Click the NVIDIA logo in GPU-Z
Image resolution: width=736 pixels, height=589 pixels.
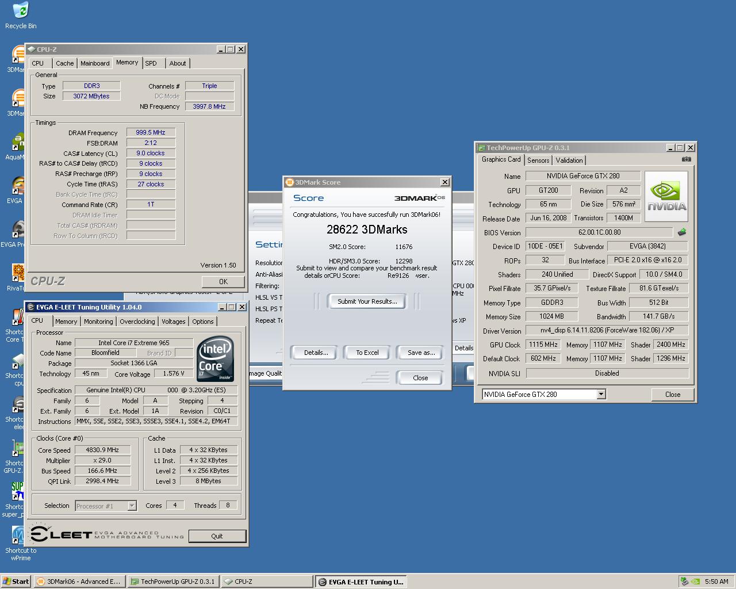coord(666,197)
